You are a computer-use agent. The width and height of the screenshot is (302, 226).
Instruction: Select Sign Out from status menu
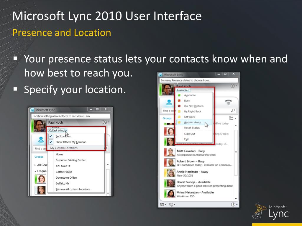point(194,134)
